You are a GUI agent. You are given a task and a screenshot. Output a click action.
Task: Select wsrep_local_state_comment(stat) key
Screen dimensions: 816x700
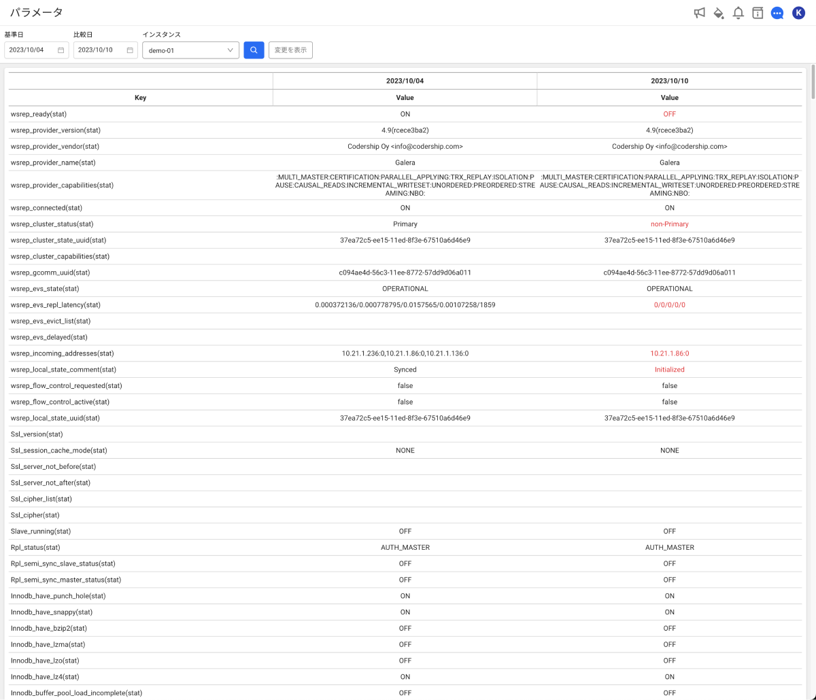point(63,370)
